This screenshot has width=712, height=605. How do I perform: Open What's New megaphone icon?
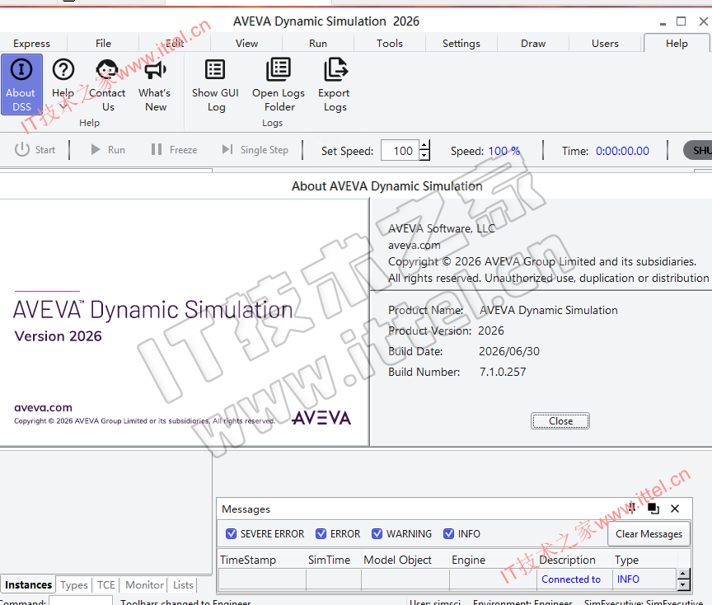coord(155,70)
